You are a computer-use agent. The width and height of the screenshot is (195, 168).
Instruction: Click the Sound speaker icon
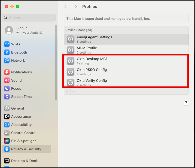click(x=7, y=80)
